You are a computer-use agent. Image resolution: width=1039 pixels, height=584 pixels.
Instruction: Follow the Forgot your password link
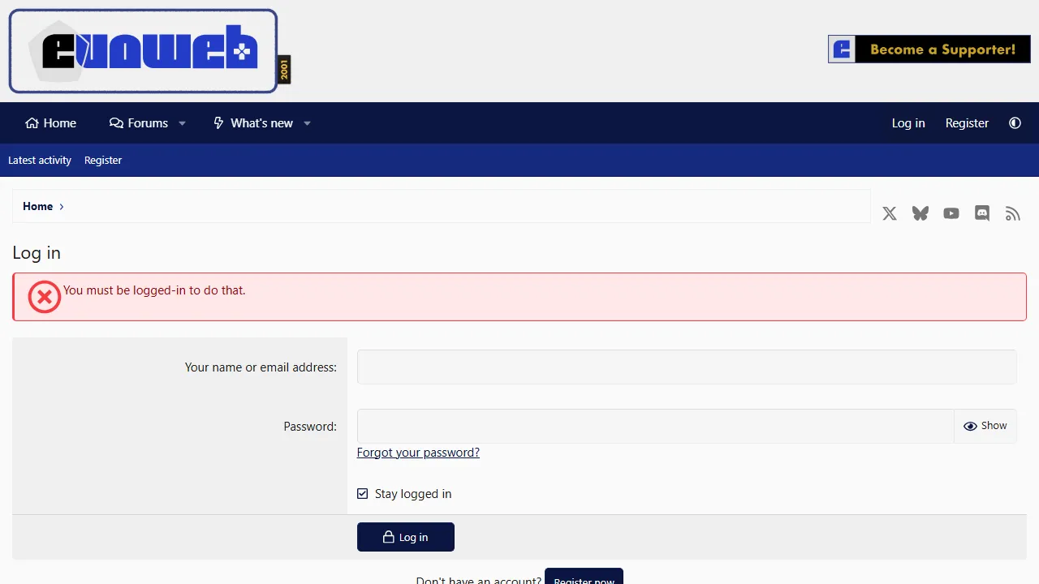418,452
